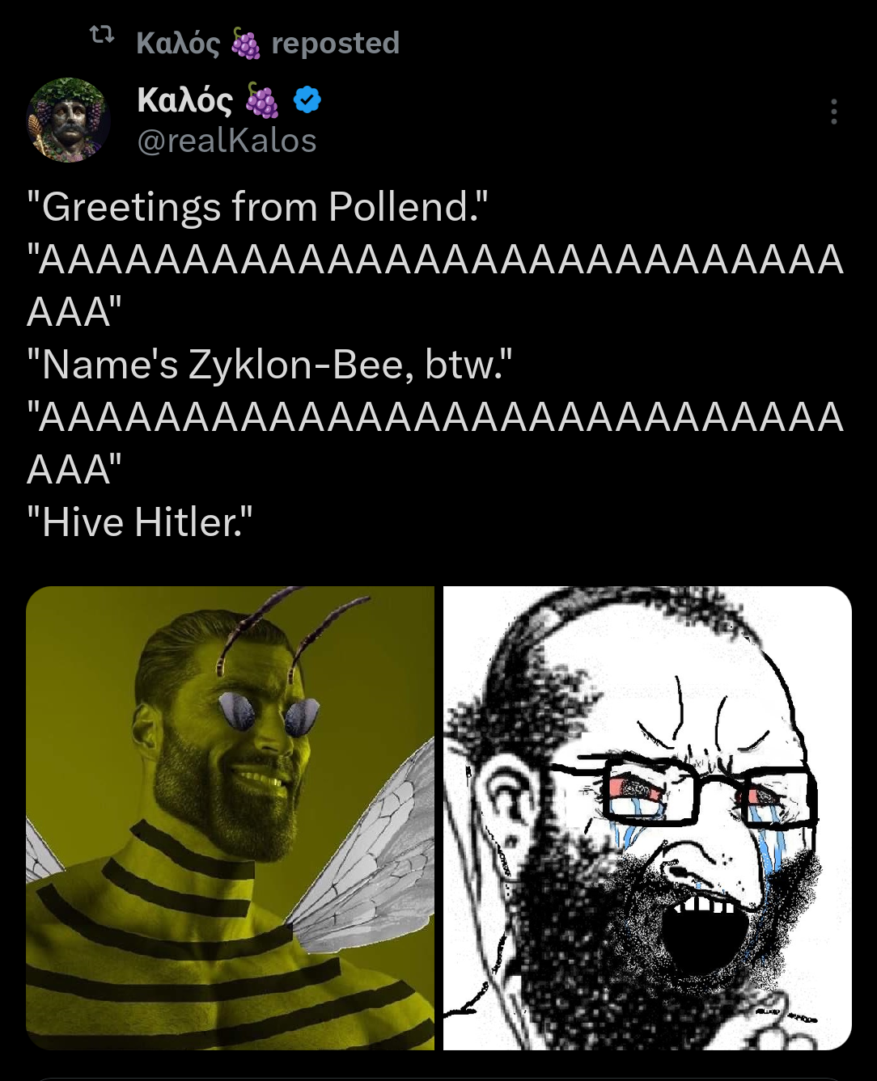Click the final line of the tweet text
The image size is (877, 1081).
point(140,522)
